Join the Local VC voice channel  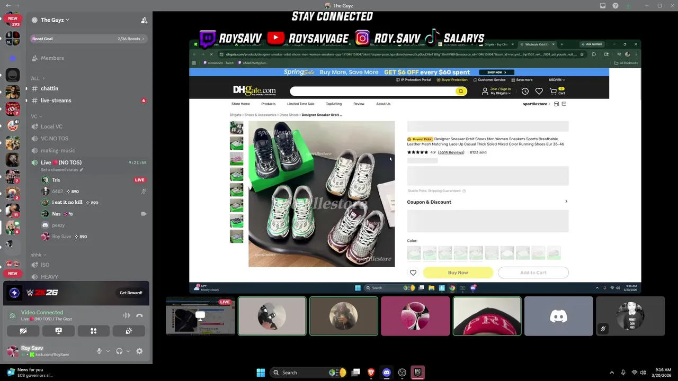coord(51,126)
